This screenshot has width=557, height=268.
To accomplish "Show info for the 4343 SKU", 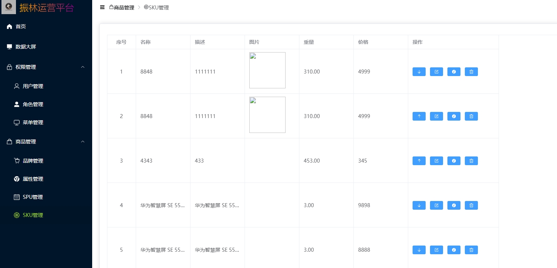I will pyautogui.click(x=454, y=161).
